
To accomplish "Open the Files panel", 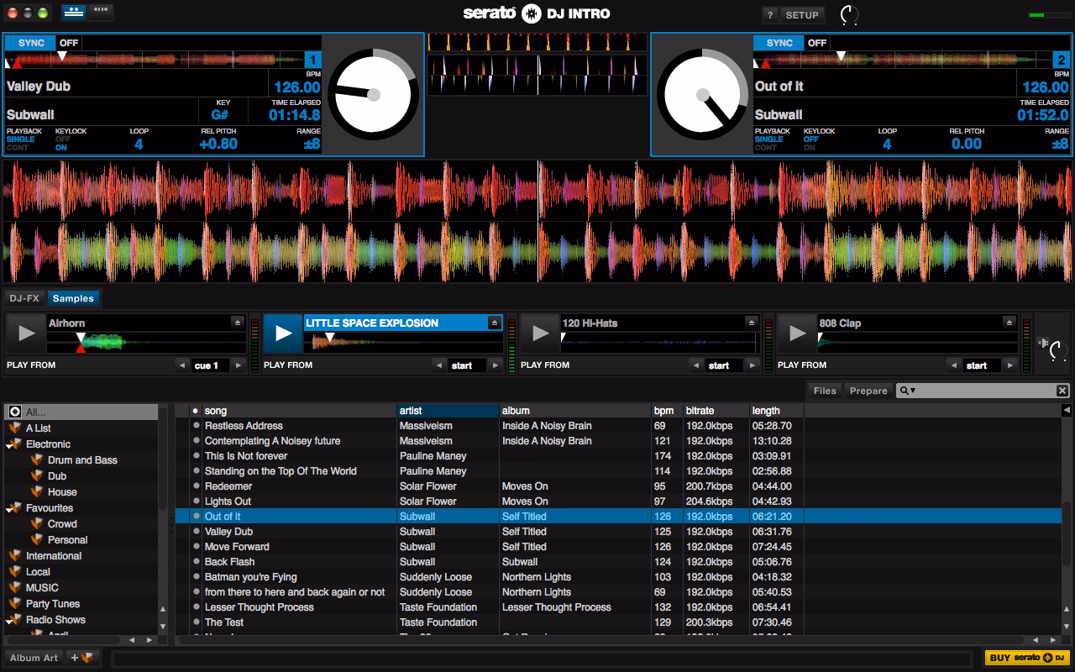I will (x=824, y=390).
